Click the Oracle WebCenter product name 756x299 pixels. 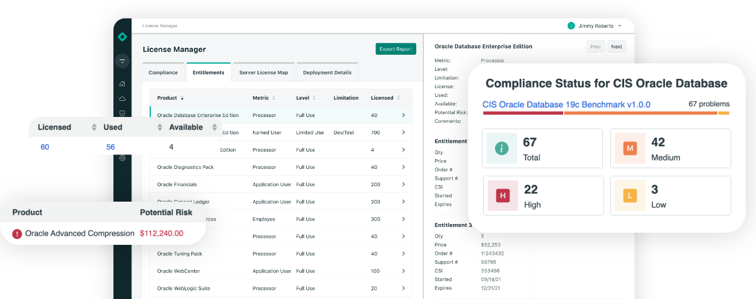pos(178,271)
